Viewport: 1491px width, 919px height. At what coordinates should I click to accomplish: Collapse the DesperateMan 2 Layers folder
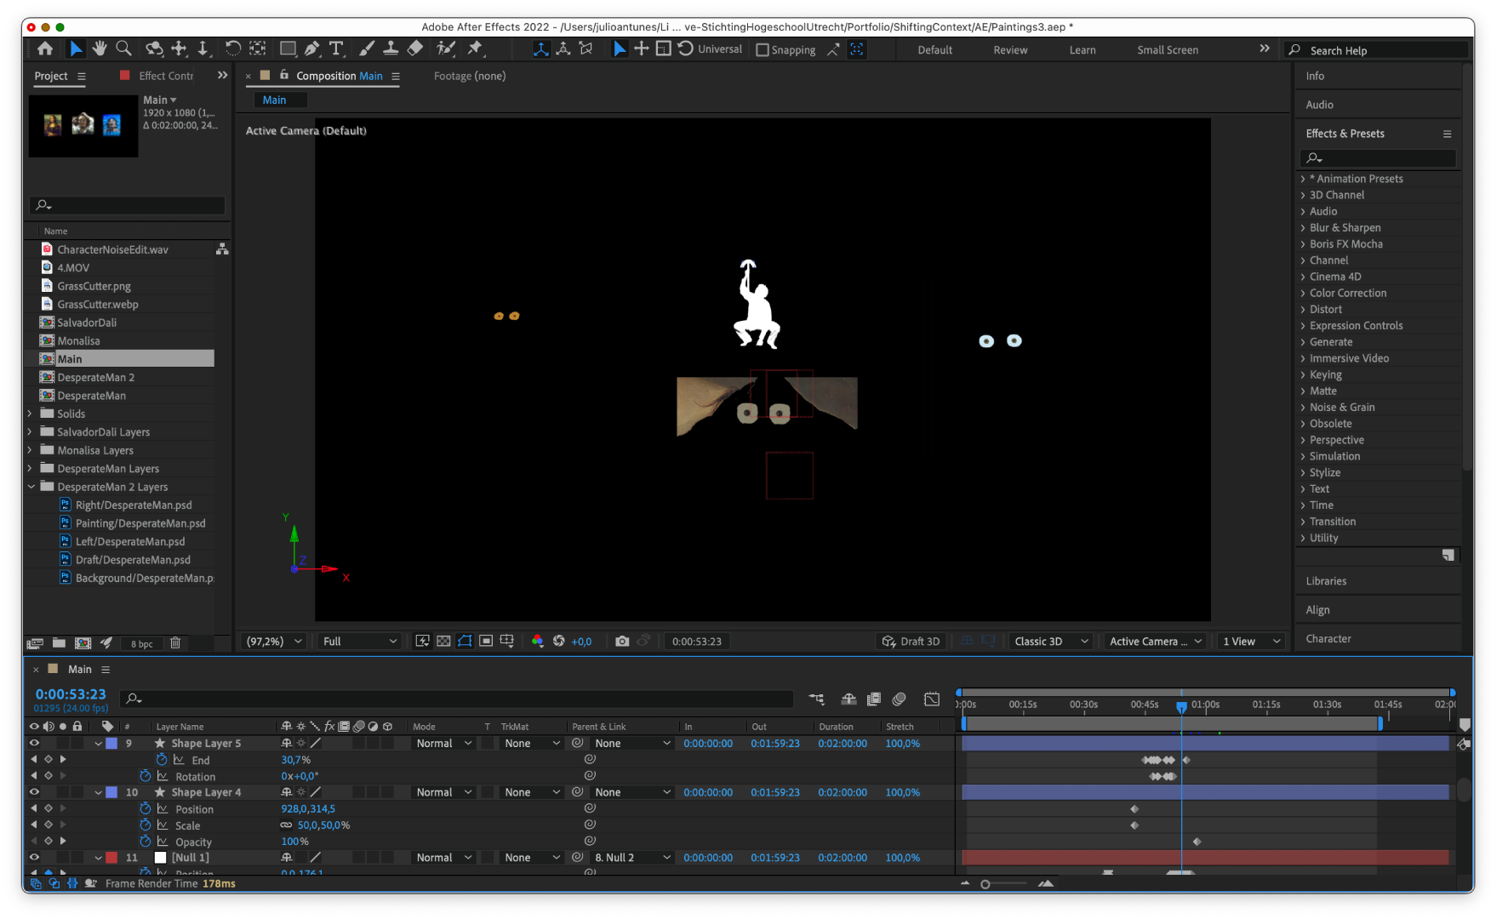pos(31,487)
